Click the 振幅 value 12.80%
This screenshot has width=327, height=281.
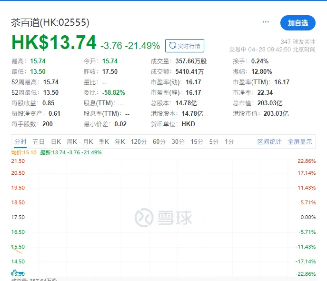pos(261,71)
